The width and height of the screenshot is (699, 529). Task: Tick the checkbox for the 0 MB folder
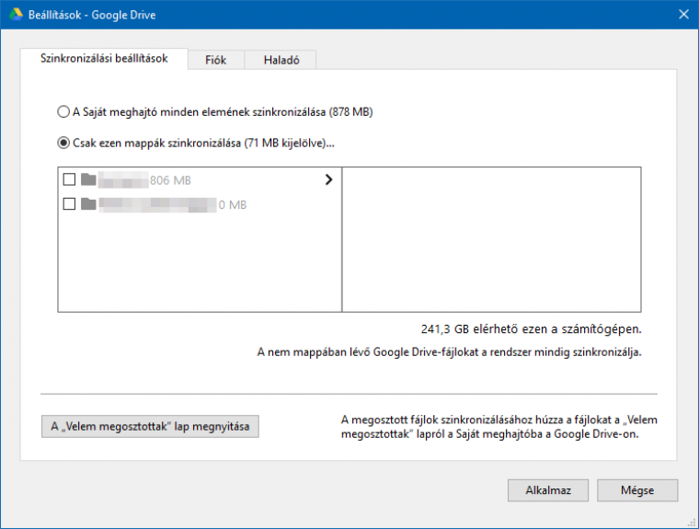tap(69, 204)
